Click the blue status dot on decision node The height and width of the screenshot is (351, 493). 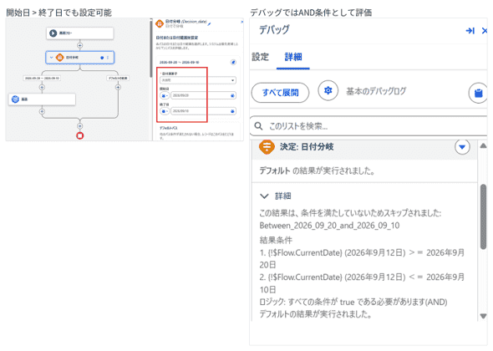(102, 58)
